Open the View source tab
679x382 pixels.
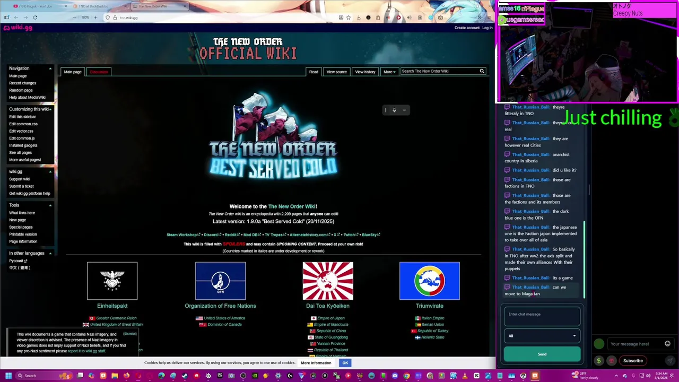[x=336, y=72]
